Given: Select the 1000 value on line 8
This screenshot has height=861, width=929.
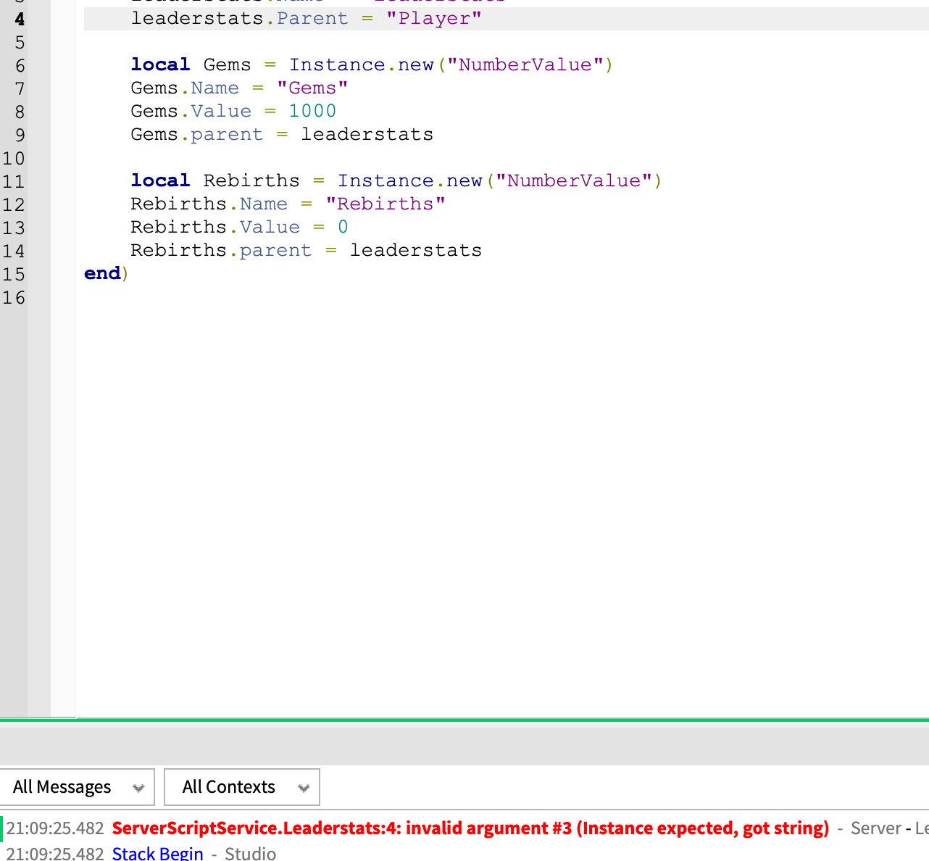Looking at the screenshot, I should point(312,111).
